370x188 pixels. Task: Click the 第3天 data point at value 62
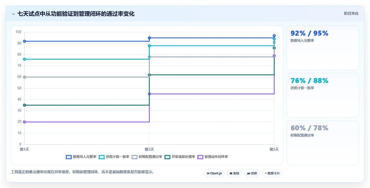149,75
